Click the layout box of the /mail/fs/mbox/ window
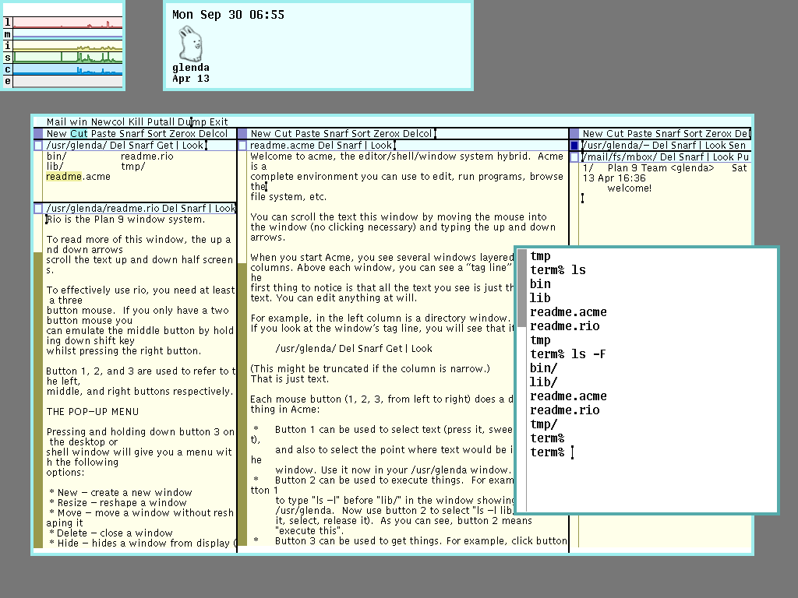 click(x=574, y=157)
